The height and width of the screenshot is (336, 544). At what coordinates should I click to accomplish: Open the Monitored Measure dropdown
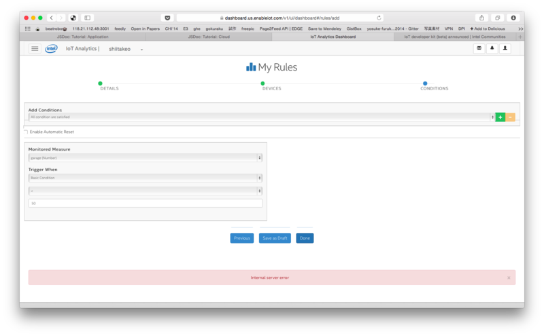click(146, 157)
